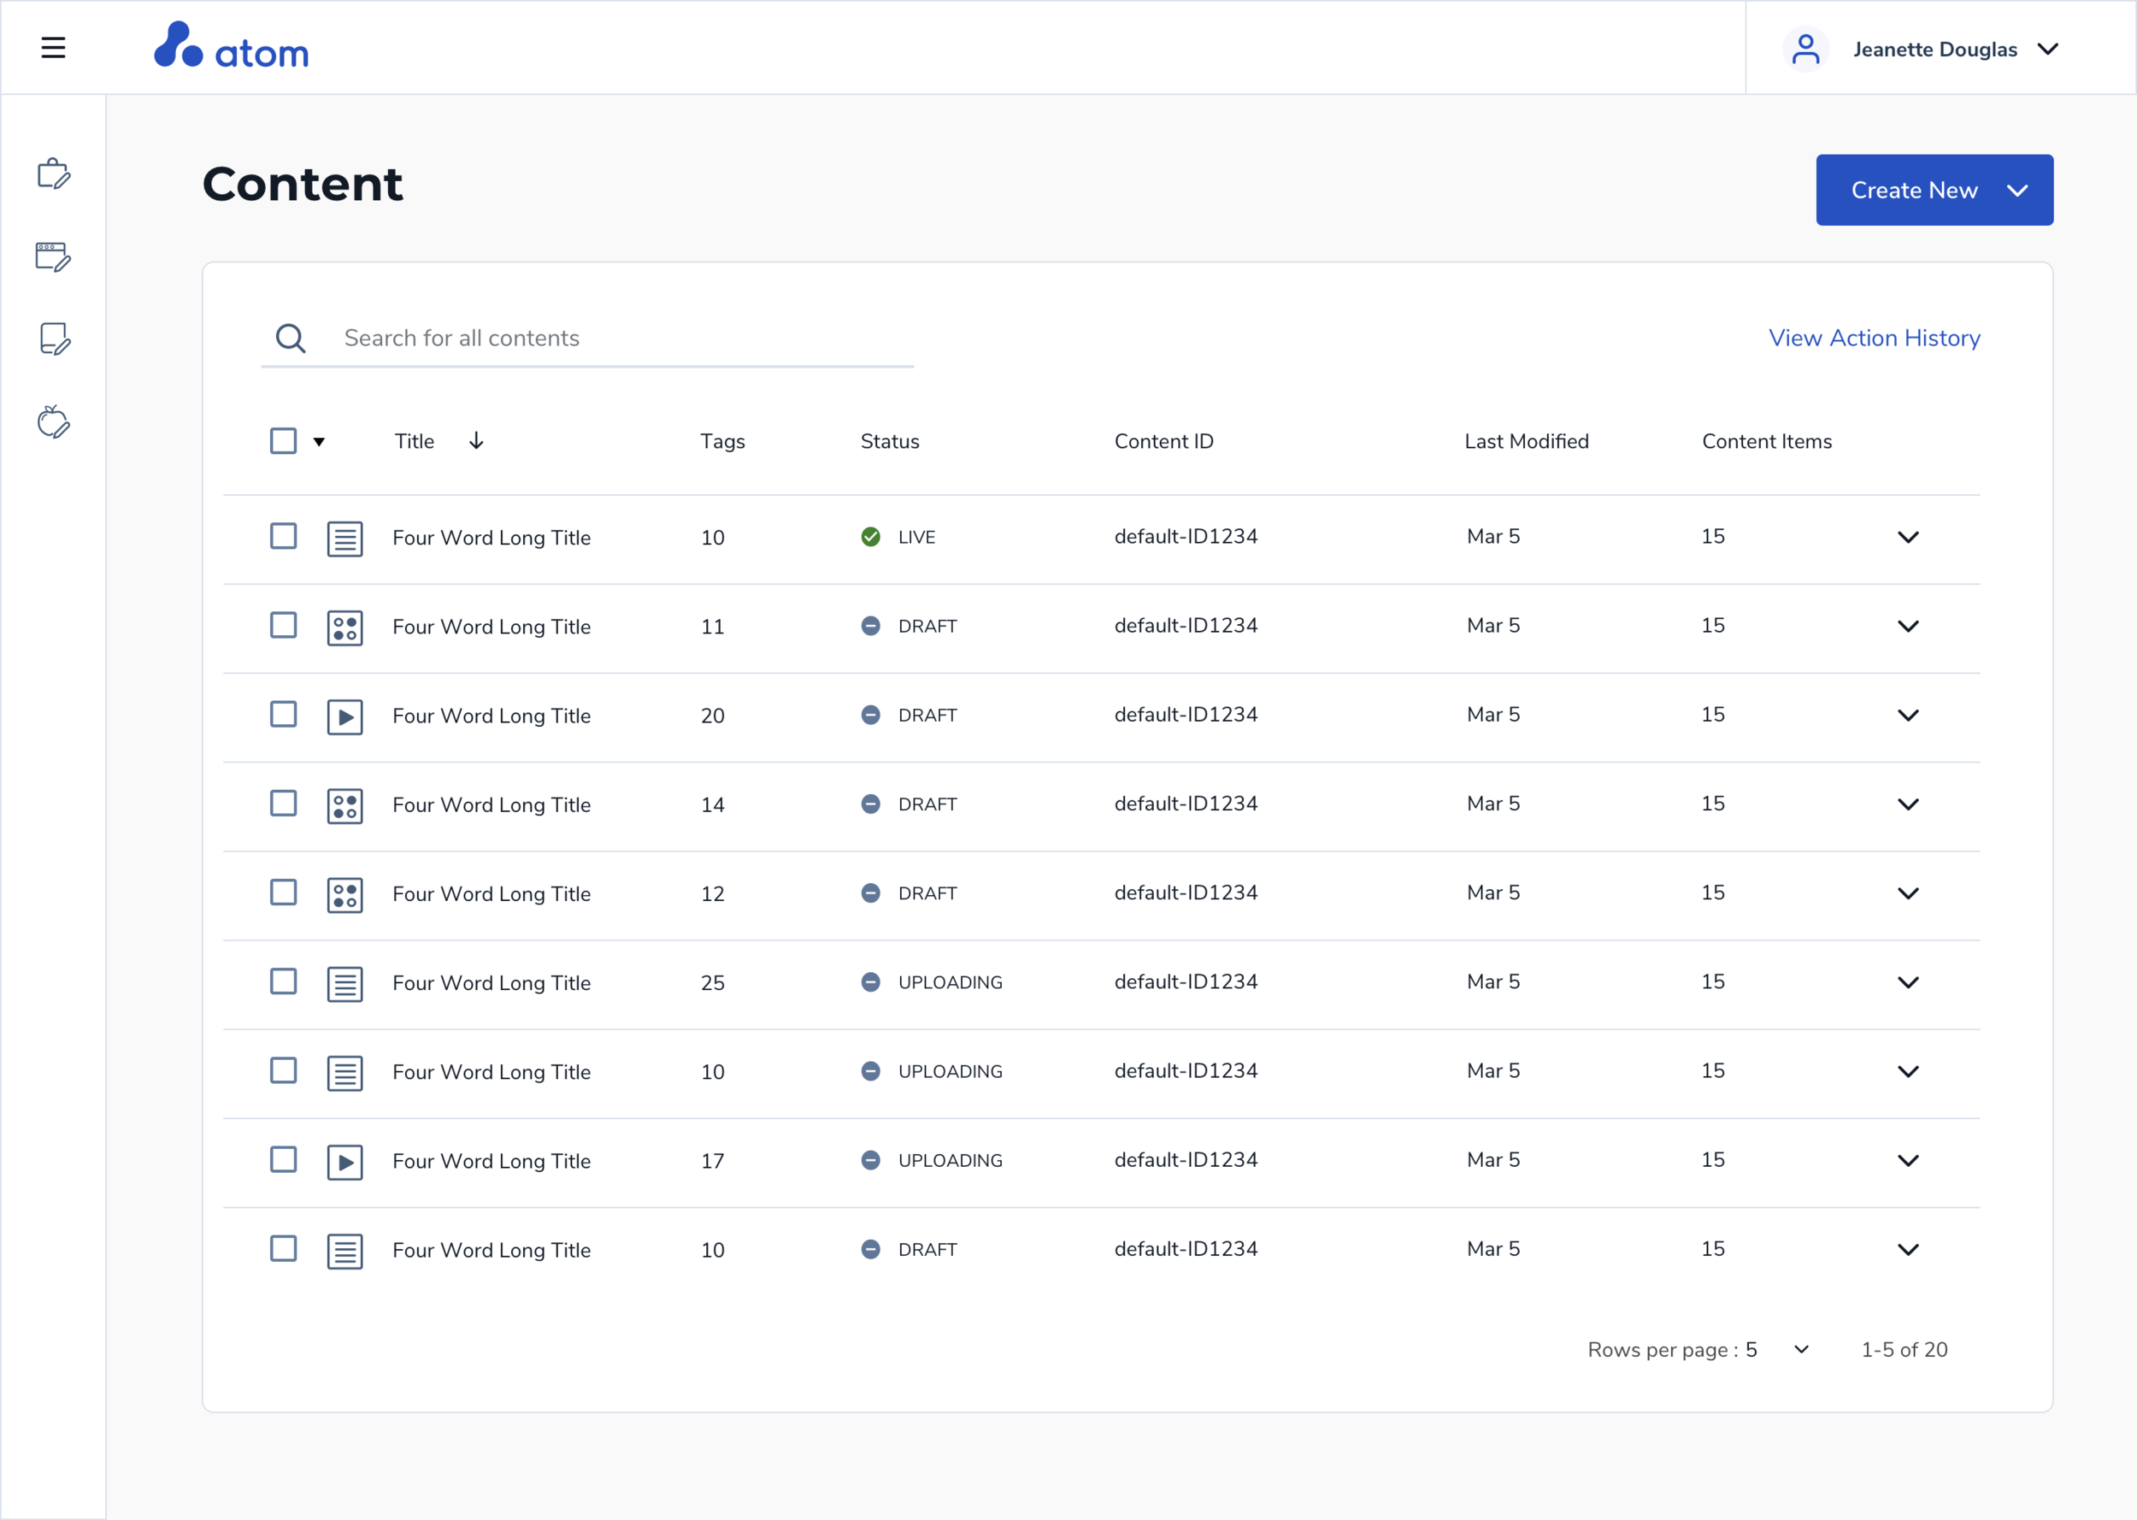The image size is (2137, 1520).
Task: Click the UPLOADING status icon in the 25-tags row
Action: 870,981
